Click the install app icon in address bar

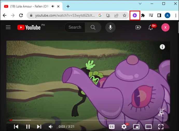pyautogui.click(x=108, y=15)
